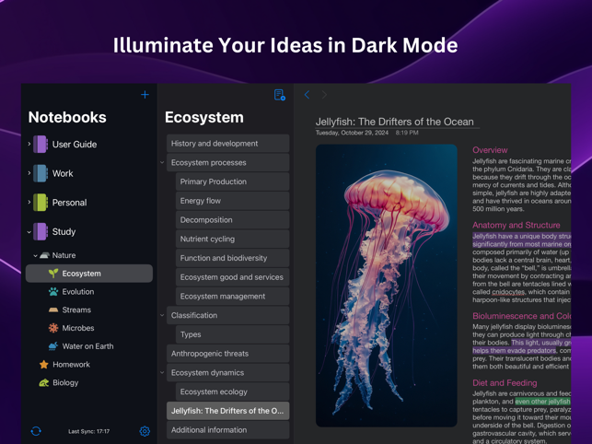Go forward with the right arrow
This screenshot has height=444, width=592.
(324, 95)
